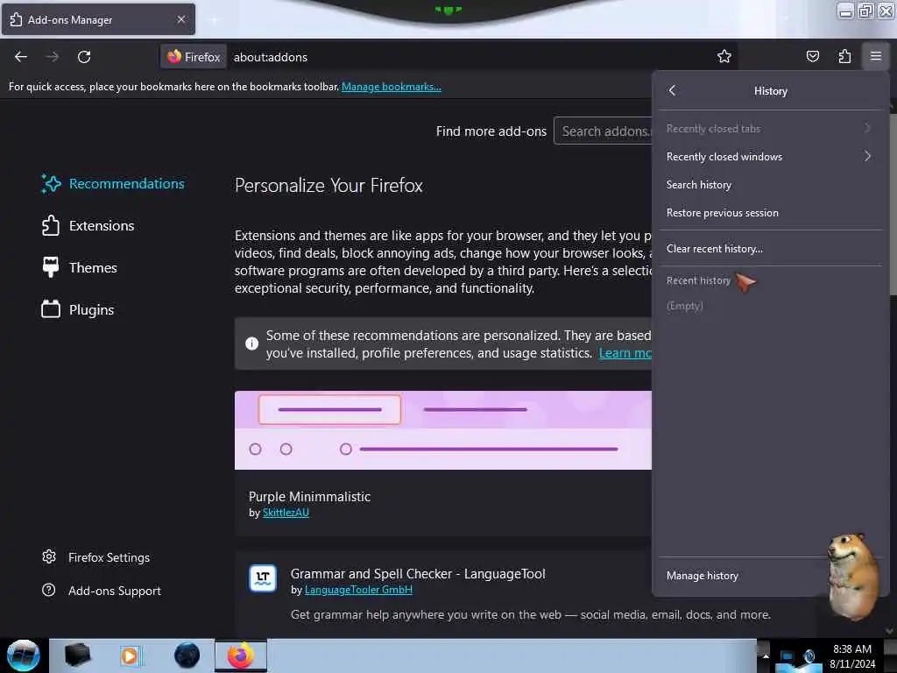
Task: Click the Firefox identity badge in URL bar
Action: (194, 57)
